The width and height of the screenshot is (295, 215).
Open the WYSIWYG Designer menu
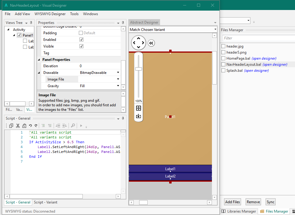[x=50, y=14]
